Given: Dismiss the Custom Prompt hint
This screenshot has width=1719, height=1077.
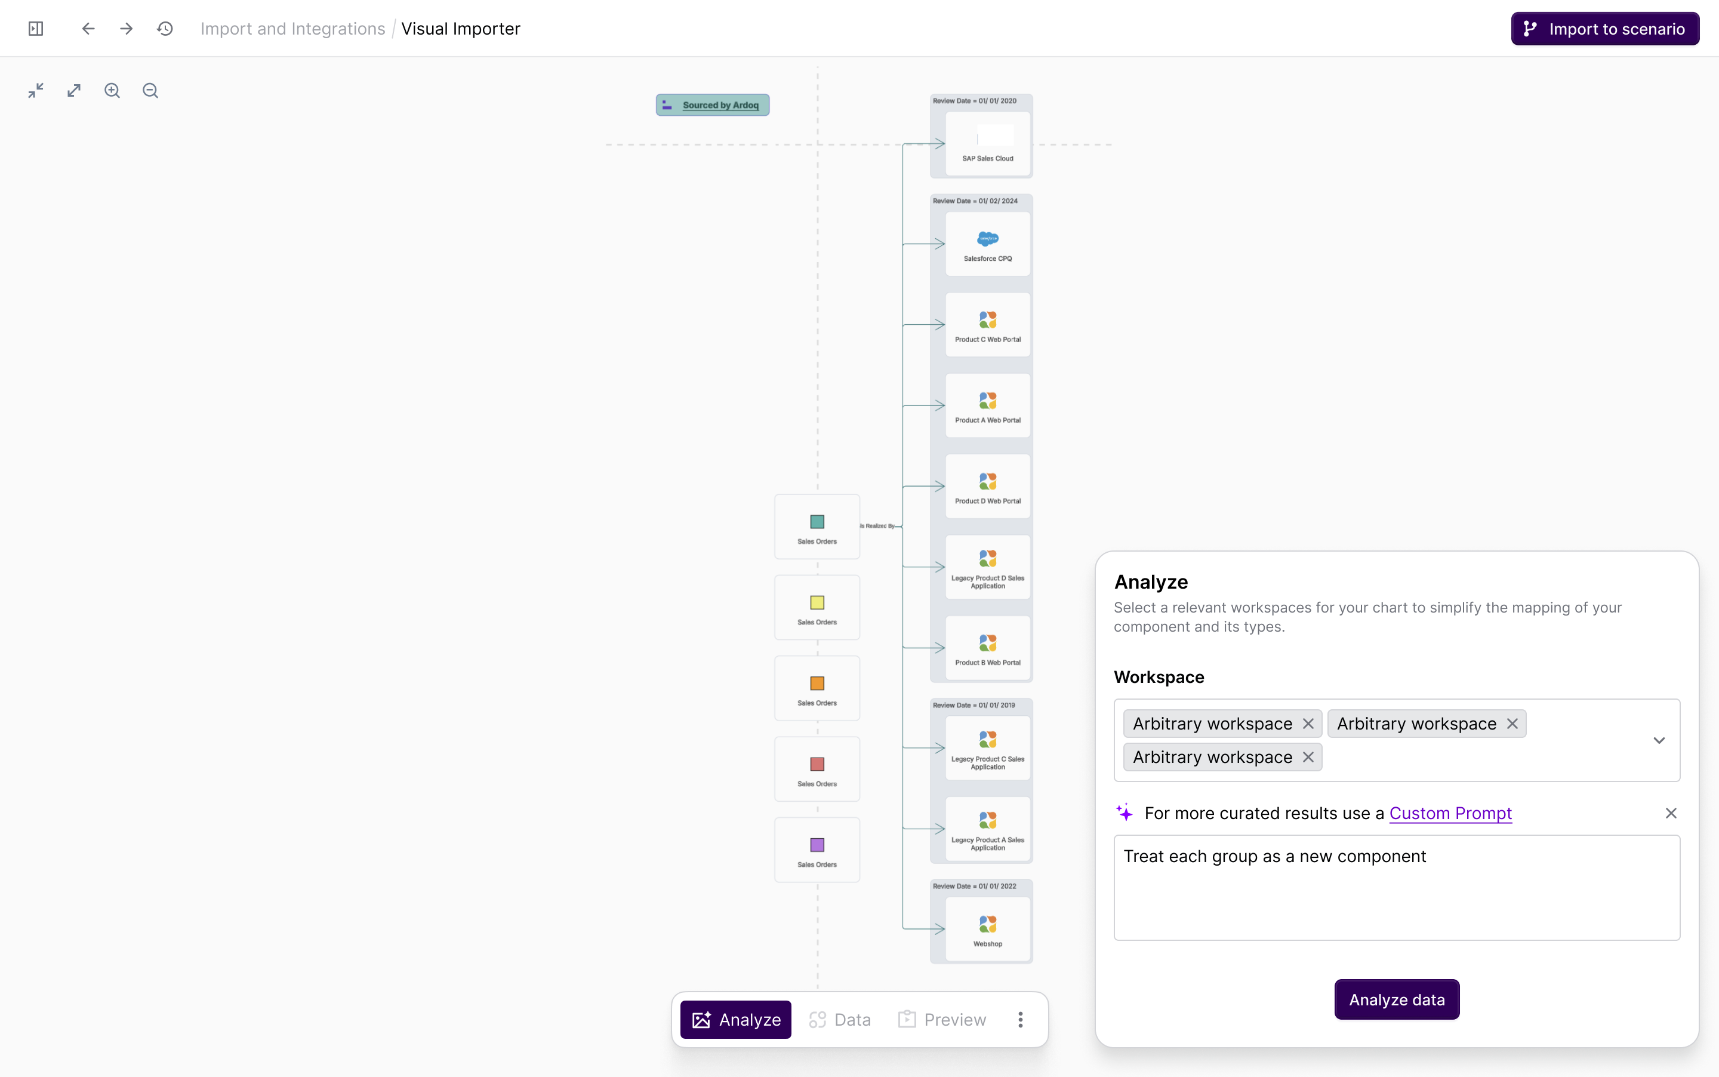Looking at the screenshot, I should 1671,814.
